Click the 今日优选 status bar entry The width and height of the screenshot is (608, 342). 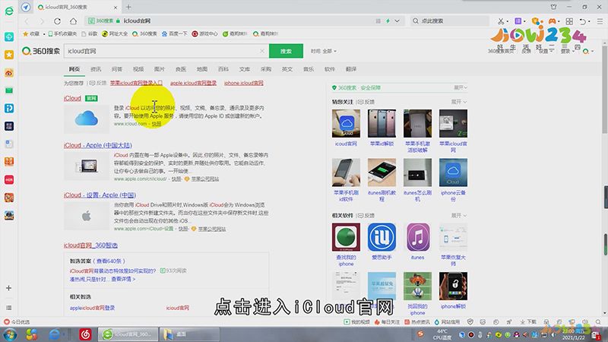click(x=17, y=321)
